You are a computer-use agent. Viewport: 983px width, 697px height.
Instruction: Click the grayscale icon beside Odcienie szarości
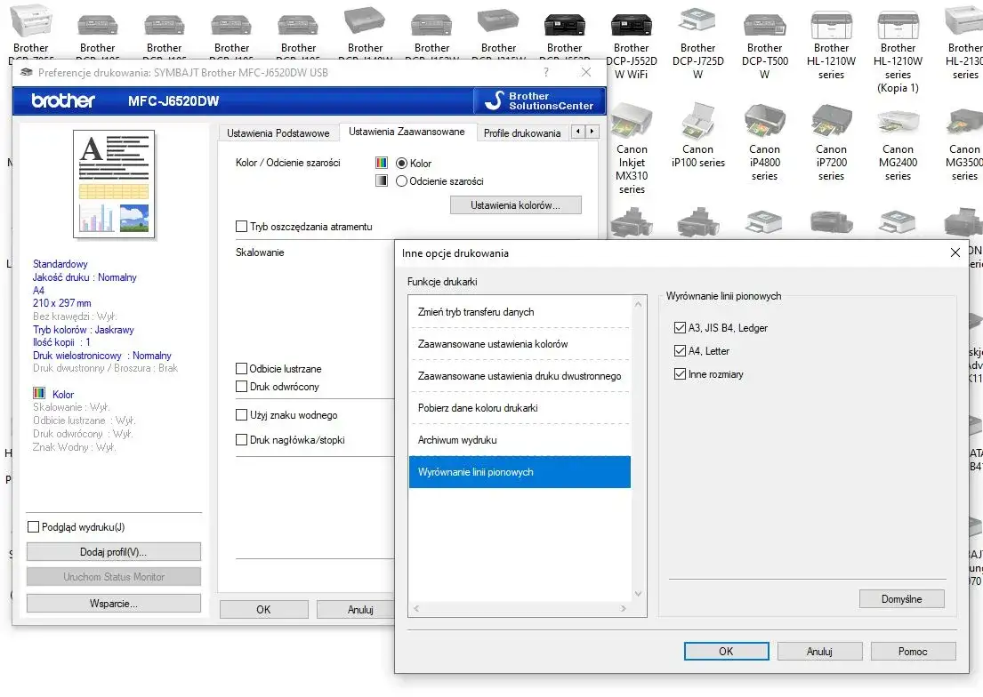tap(381, 180)
